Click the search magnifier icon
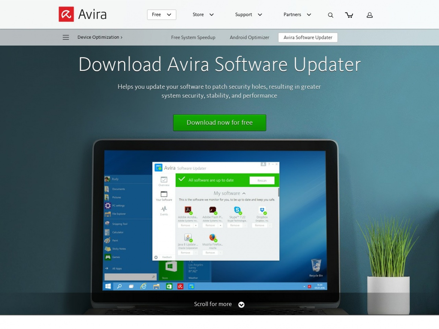The width and height of the screenshot is (439, 329). (x=331, y=15)
